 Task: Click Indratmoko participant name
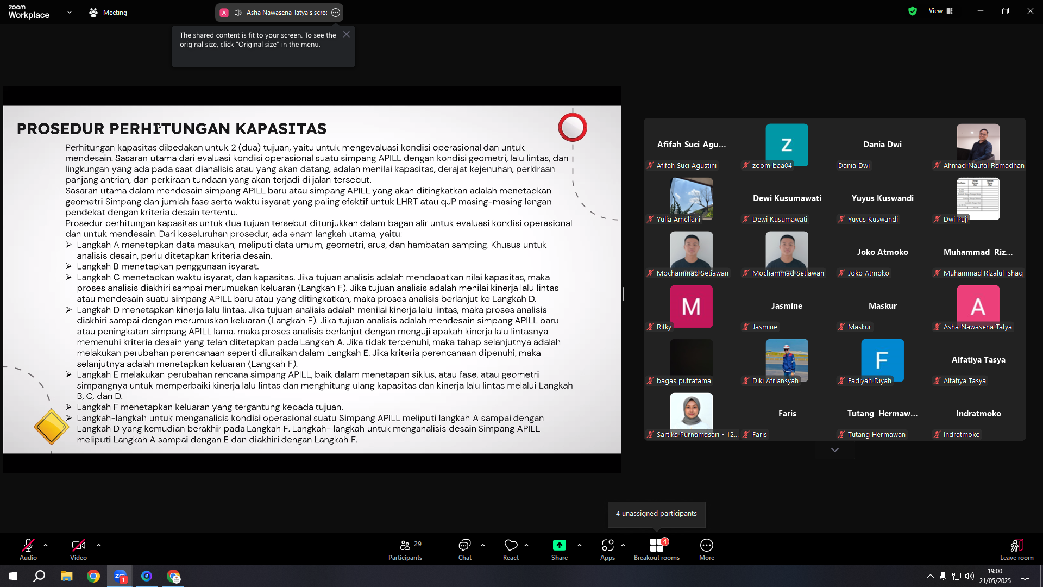(x=978, y=414)
